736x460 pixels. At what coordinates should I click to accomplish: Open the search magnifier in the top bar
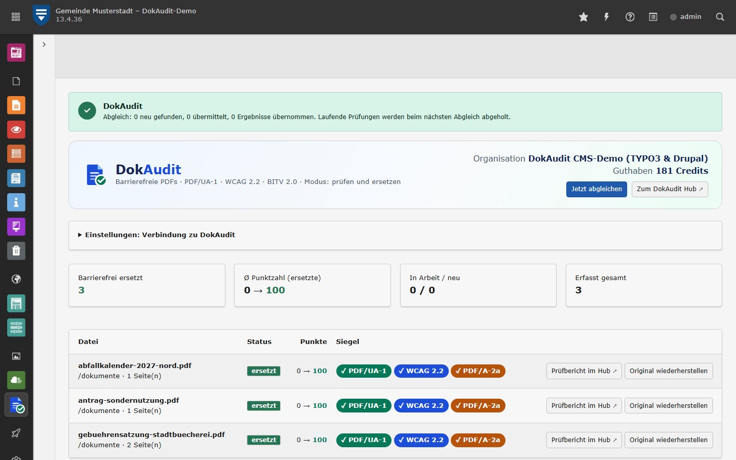720,17
